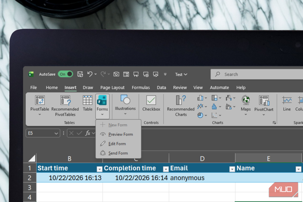The height and width of the screenshot is (202, 303).
Task: Select column B header
Action: (69, 159)
